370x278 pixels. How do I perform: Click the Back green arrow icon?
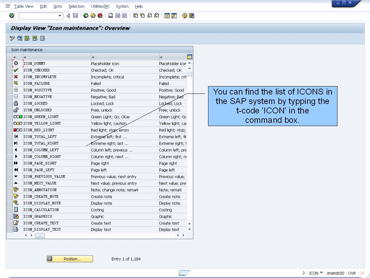pyautogui.click(x=86, y=15)
